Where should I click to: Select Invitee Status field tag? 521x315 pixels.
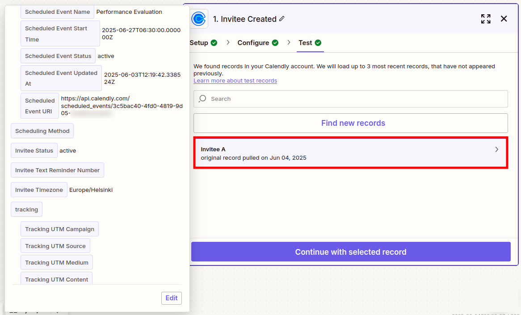(x=34, y=151)
